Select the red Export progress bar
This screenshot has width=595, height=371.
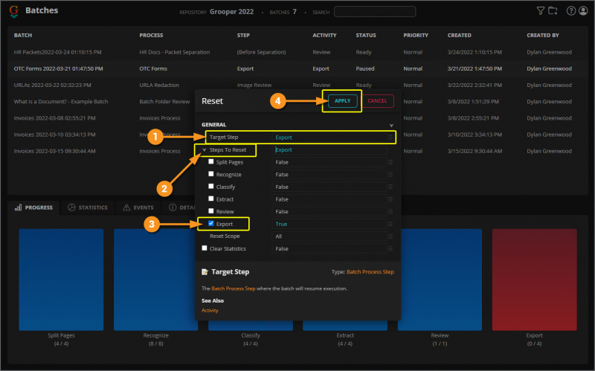pos(534,280)
